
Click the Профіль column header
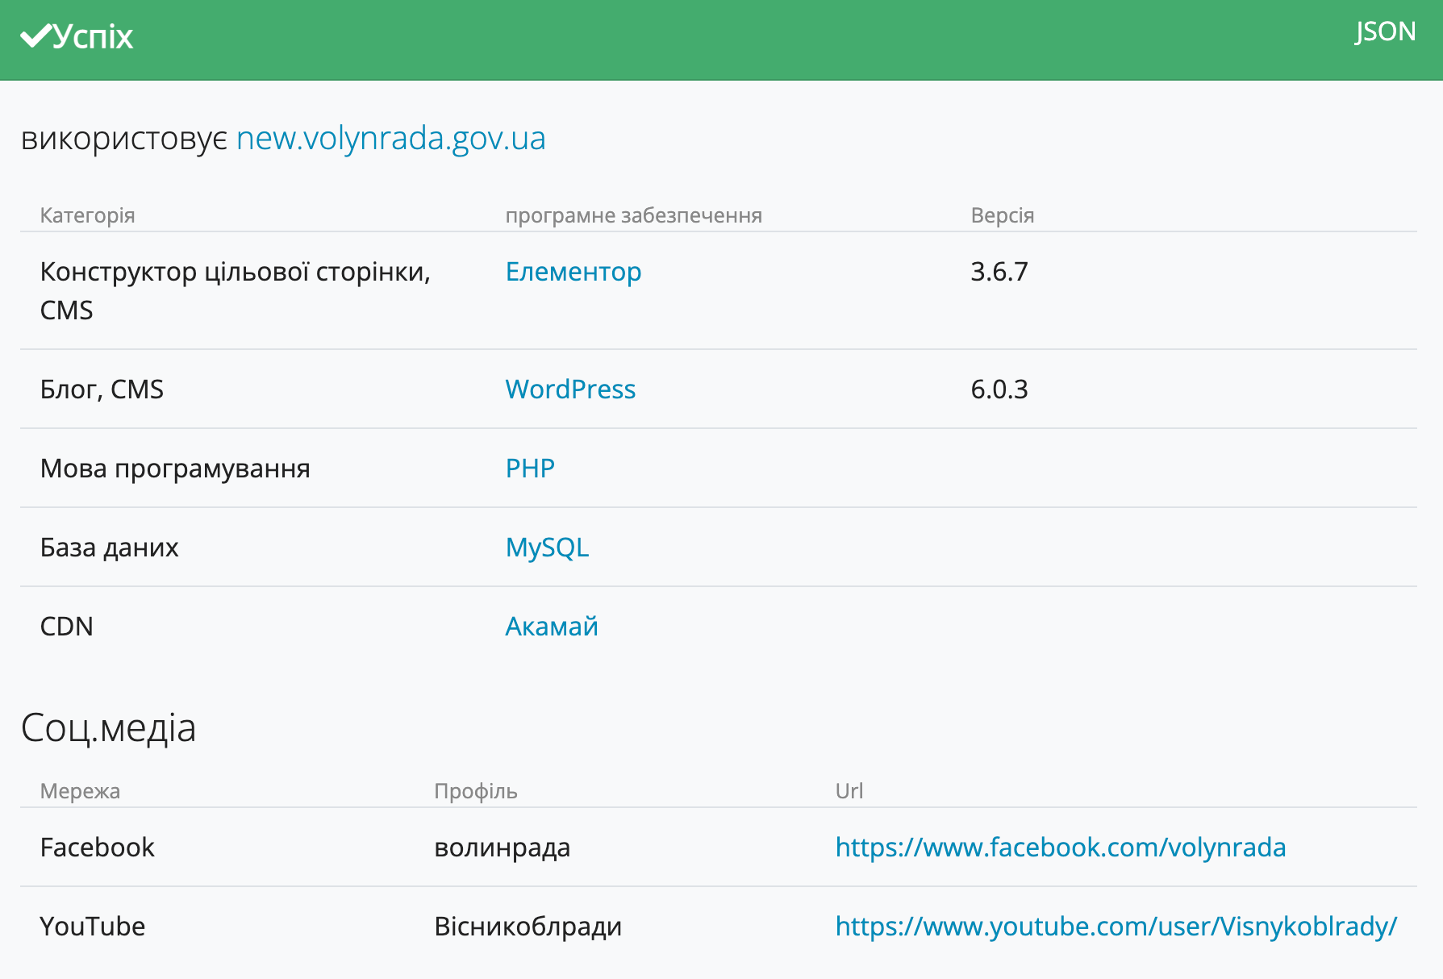pos(475,791)
